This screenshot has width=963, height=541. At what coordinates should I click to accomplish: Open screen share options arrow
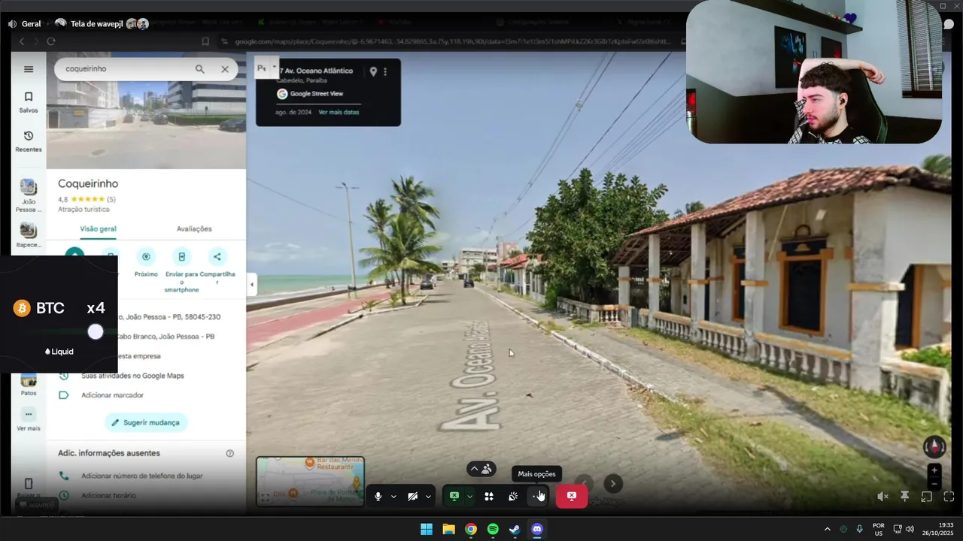click(469, 496)
